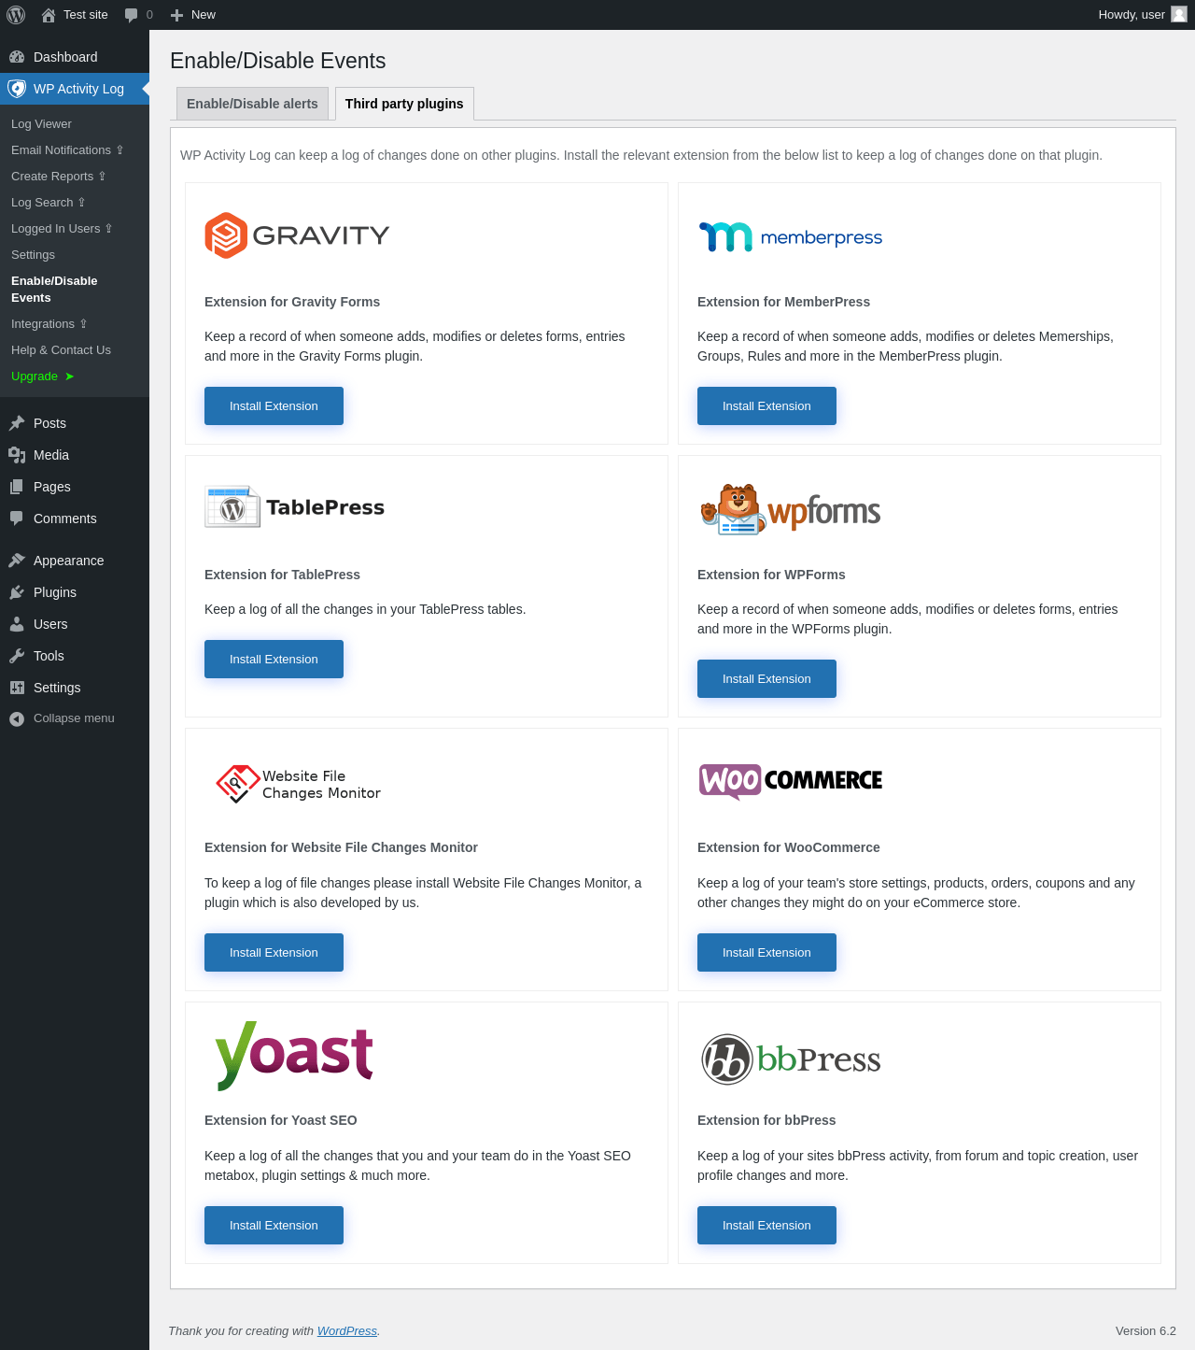Install the Yoast SEO extension
Image resolution: width=1195 pixels, height=1350 pixels.
point(274,1226)
